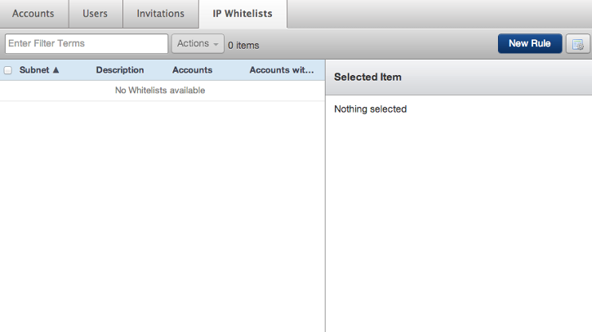
Task: Open the Users tab
Action: click(x=96, y=14)
